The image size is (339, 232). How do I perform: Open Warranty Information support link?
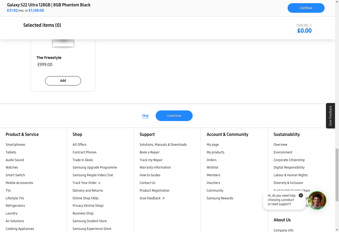point(155,167)
